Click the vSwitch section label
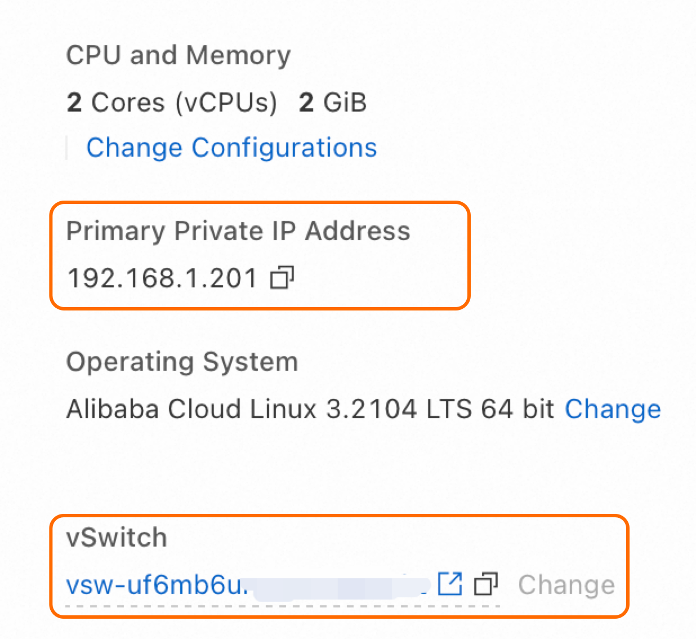696x639 pixels. pyautogui.click(x=117, y=538)
